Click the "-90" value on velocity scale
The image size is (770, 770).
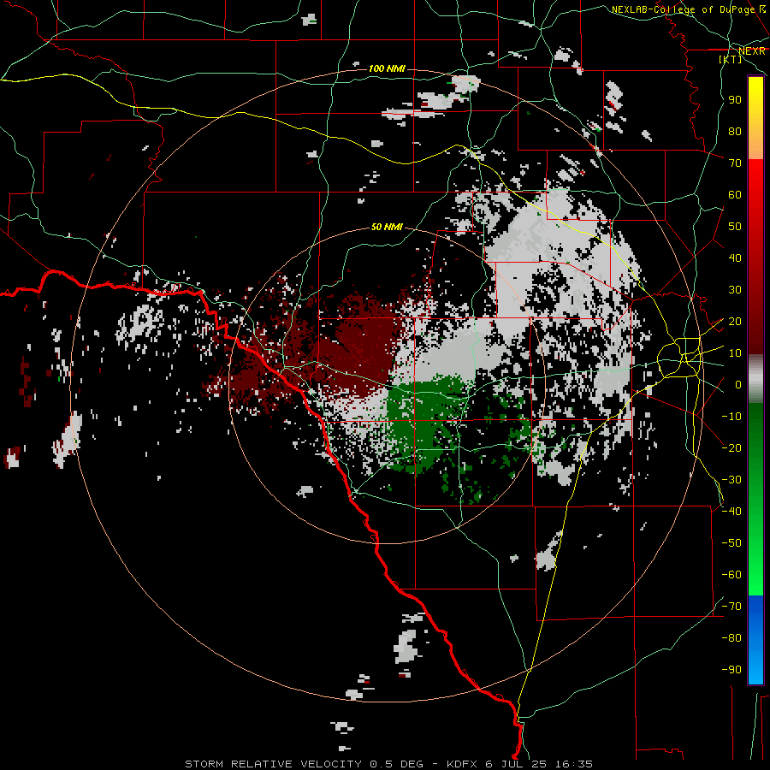tap(731, 670)
